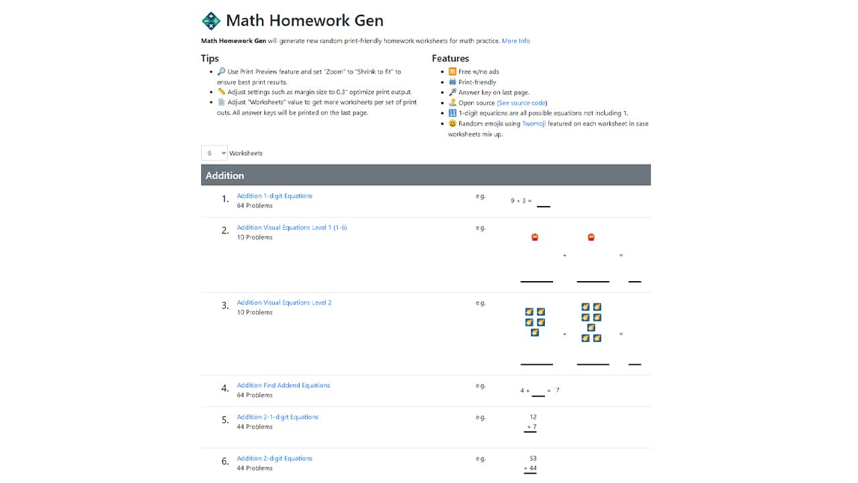The width and height of the screenshot is (858, 483).
Task: Open the More Info link
Action: 515,40
